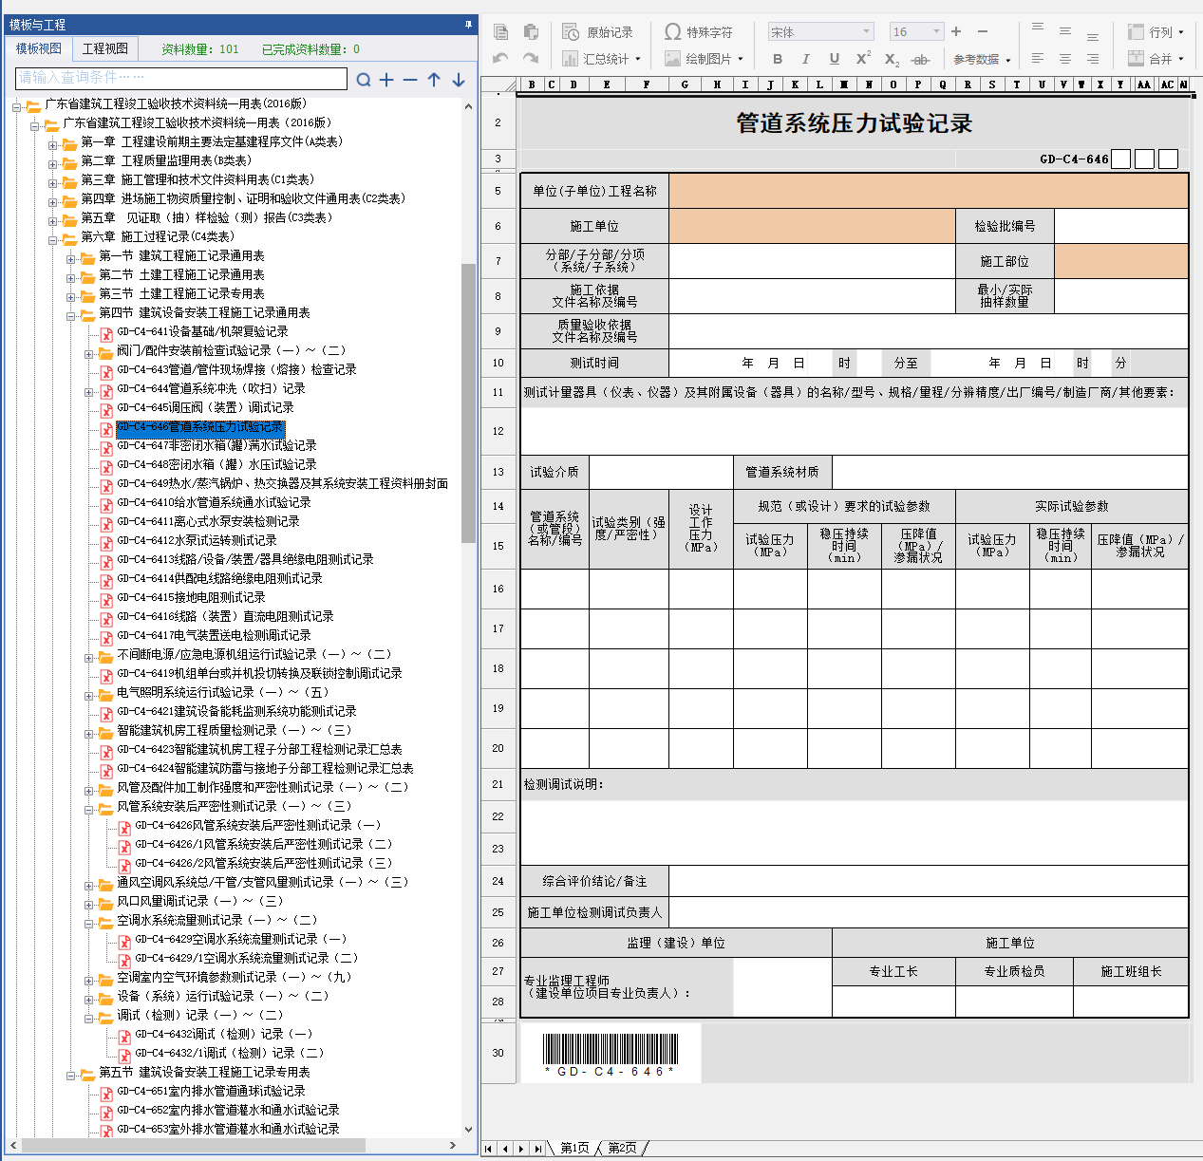
Task: Go to first sheet page arrow
Action: tap(489, 1149)
